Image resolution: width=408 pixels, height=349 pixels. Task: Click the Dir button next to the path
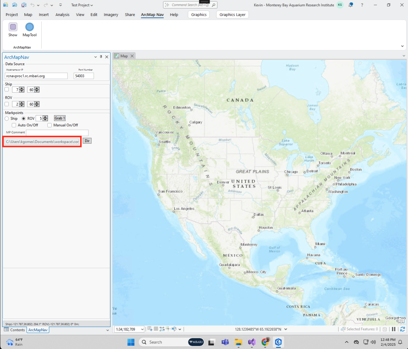[87, 141]
